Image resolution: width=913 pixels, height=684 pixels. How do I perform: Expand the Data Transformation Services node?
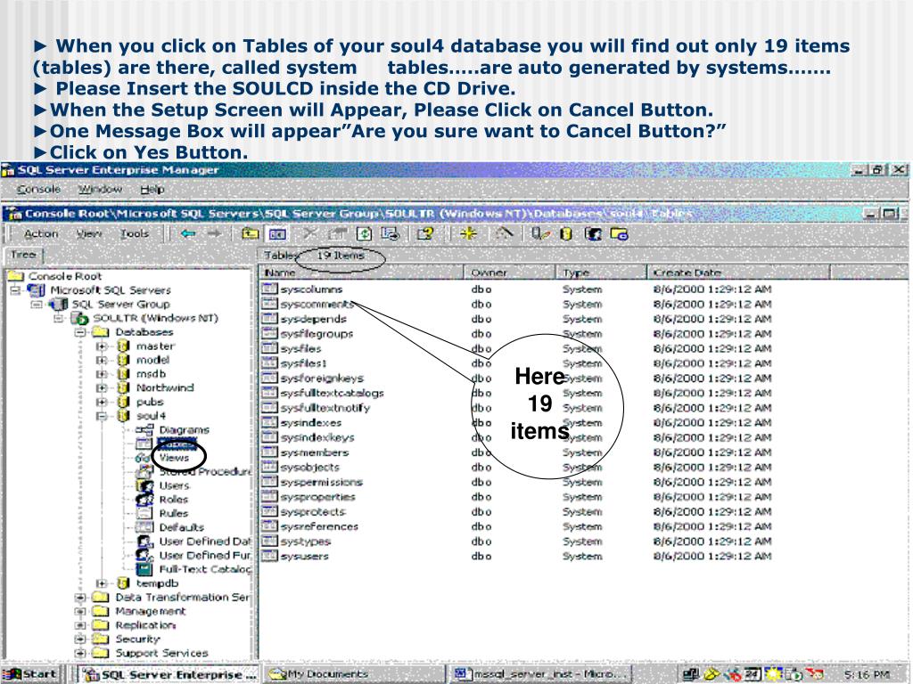pyautogui.click(x=80, y=598)
